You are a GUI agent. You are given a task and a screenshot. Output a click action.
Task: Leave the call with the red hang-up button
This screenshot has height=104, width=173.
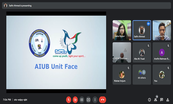point(103,100)
